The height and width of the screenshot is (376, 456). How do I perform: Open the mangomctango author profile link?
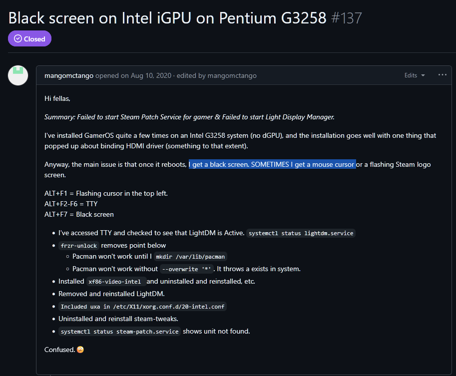[69, 75]
